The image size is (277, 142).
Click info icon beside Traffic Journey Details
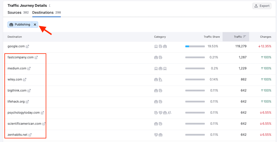pos(50,6)
